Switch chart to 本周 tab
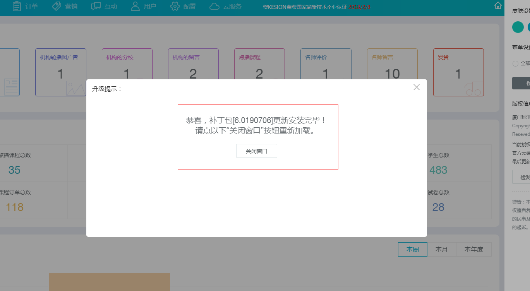The height and width of the screenshot is (291, 530). [x=412, y=250]
